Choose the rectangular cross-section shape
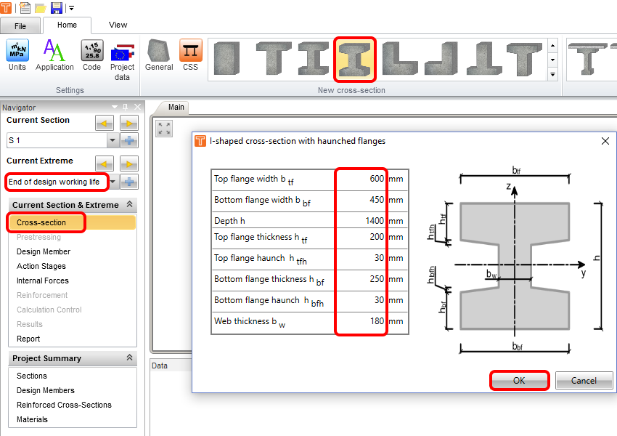617x436 pixels. click(x=227, y=59)
